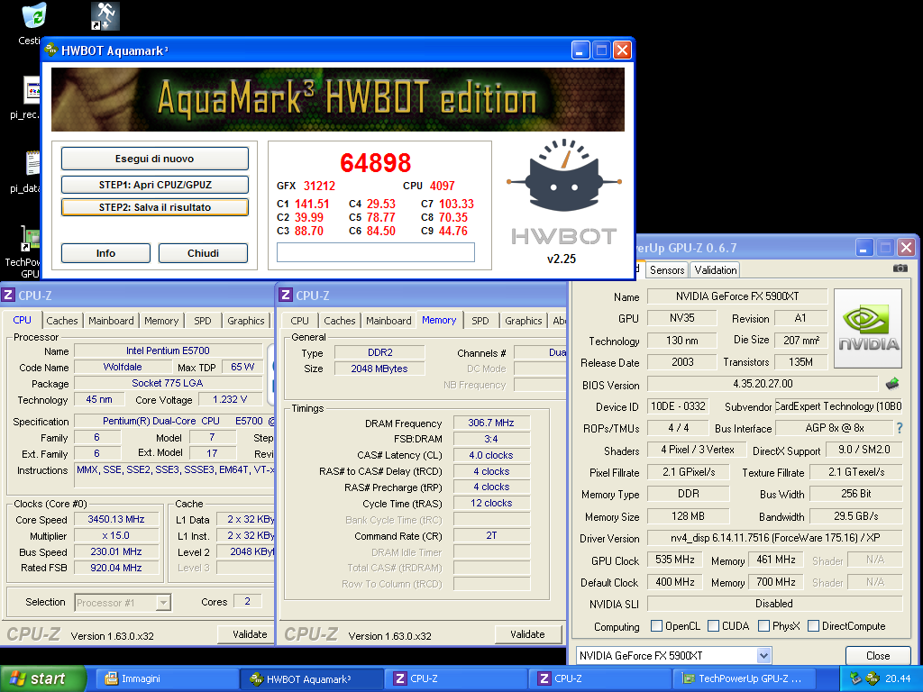The height and width of the screenshot is (692, 923).
Task: Click the Bus Interface question mark icon
Action: (899, 428)
